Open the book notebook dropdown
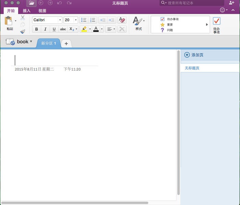Viewport: 240px width, 205px height. click(x=24, y=41)
